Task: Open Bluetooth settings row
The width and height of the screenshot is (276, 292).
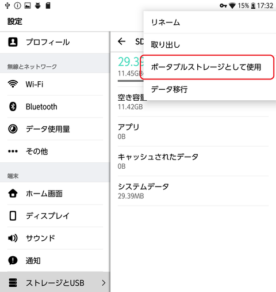Action: [55, 107]
